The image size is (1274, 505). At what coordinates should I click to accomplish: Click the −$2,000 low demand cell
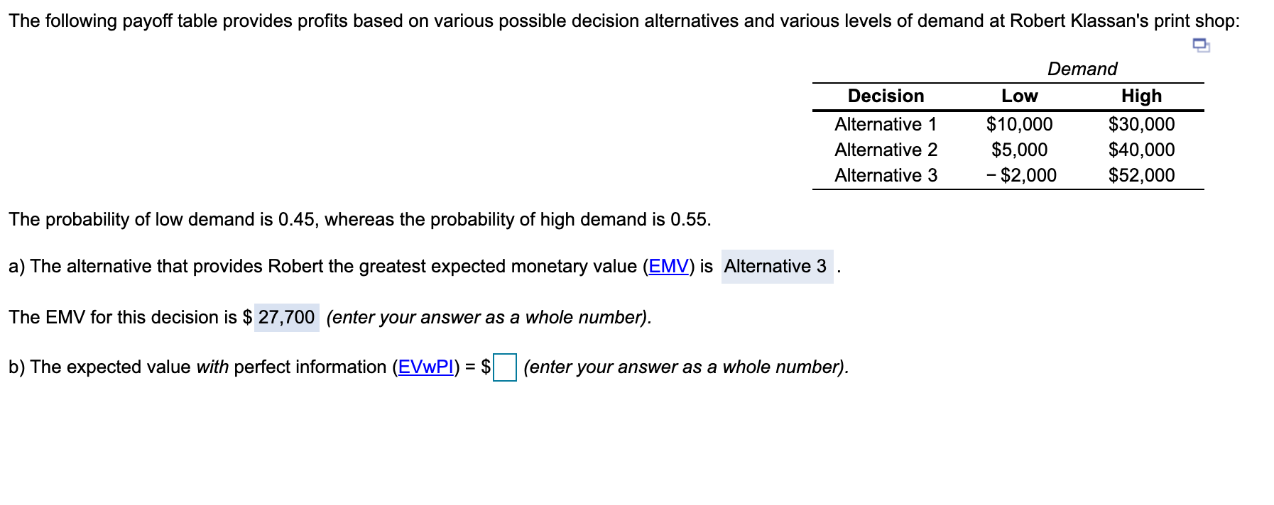tap(1021, 175)
